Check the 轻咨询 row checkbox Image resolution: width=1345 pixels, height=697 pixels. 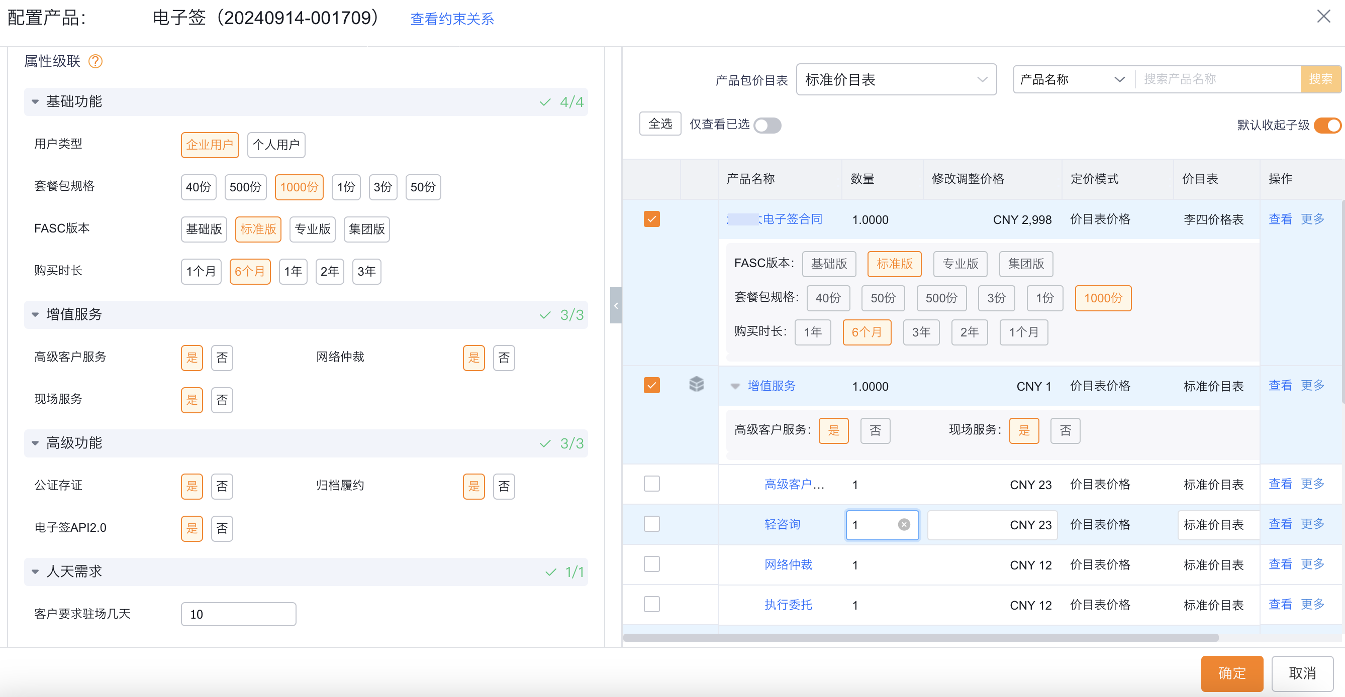(x=651, y=524)
